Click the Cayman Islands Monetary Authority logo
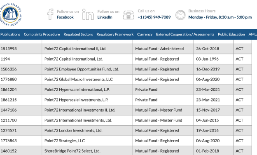 coord(10,14)
